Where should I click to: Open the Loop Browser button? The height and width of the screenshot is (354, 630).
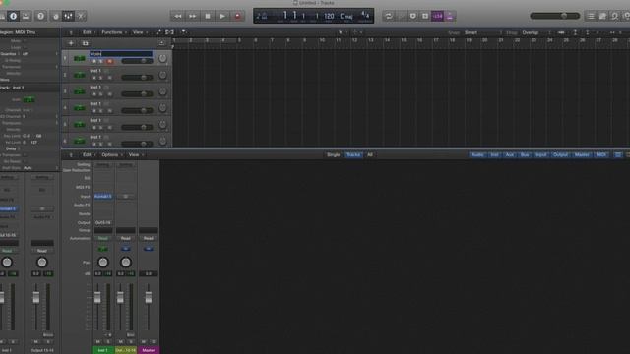tap(614, 16)
